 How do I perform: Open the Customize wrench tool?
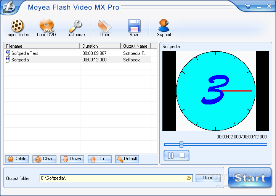(x=75, y=26)
